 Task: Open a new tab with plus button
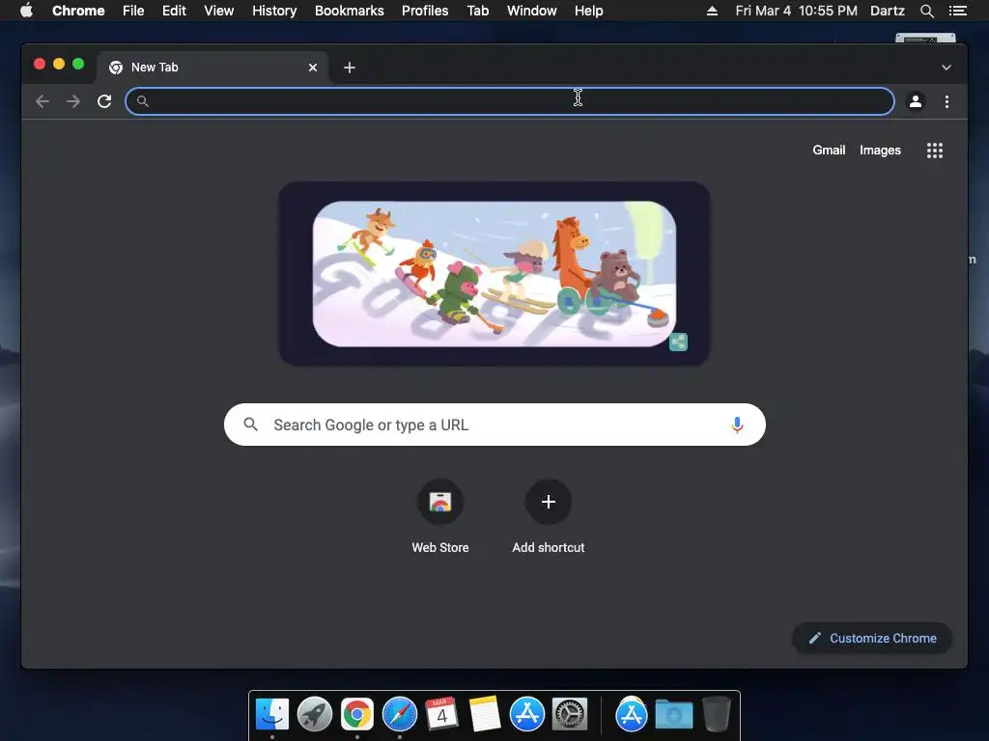pyautogui.click(x=350, y=68)
